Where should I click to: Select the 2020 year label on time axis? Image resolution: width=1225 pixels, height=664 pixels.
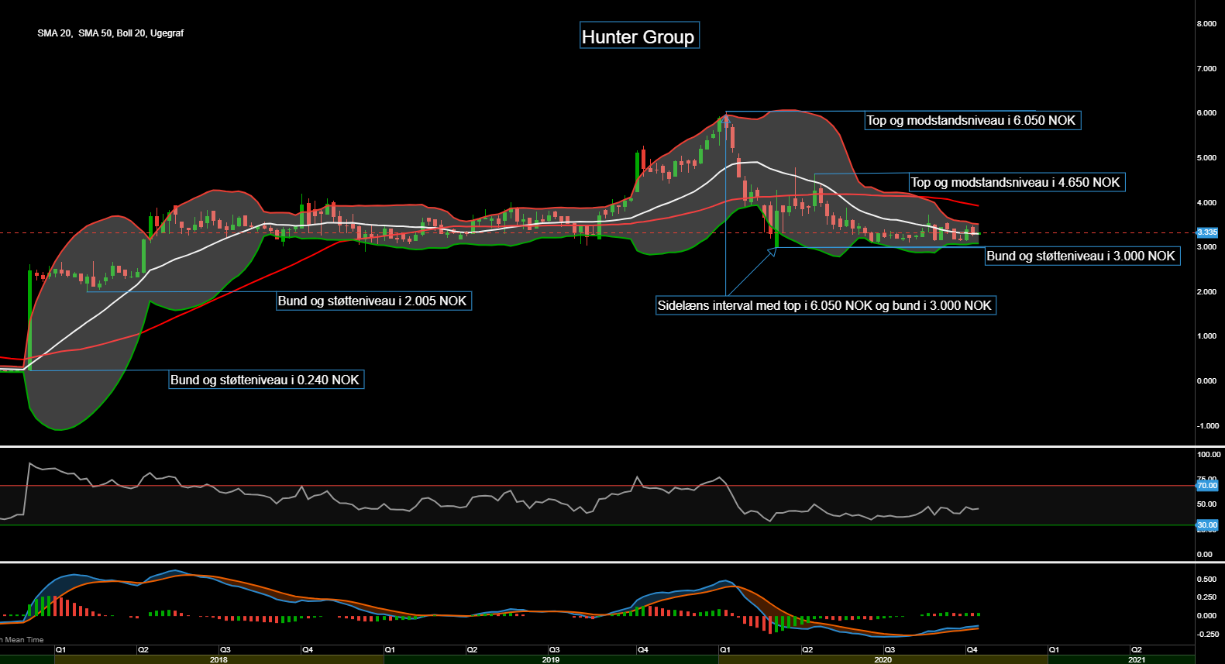[883, 659]
